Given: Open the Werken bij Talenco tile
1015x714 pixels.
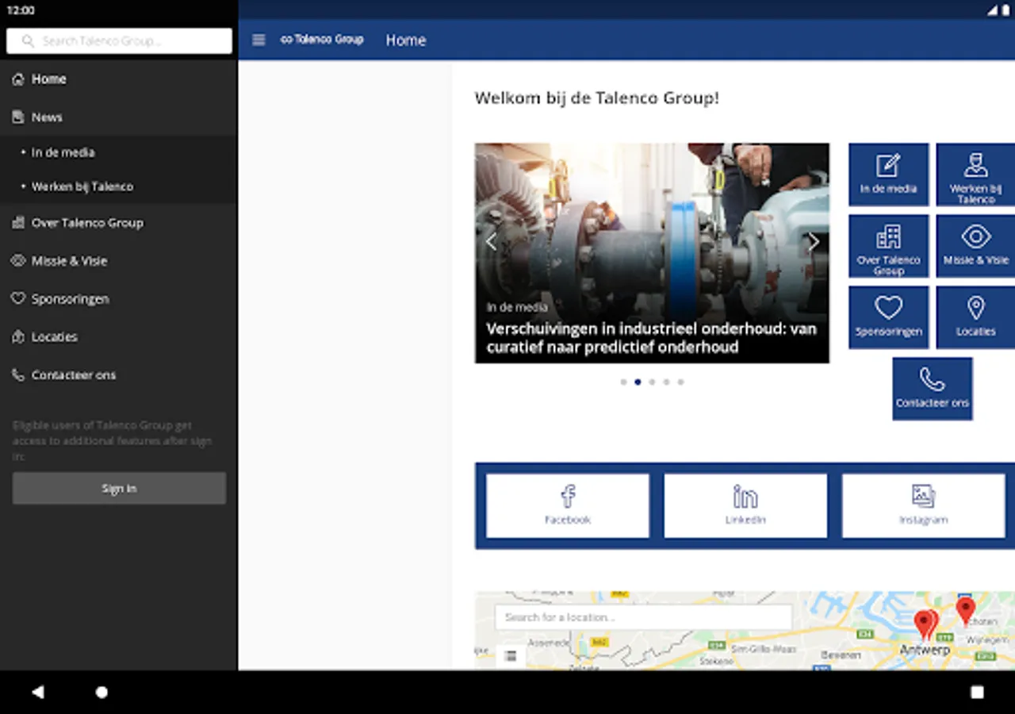Looking at the screenshot, I should click(975, 175).
